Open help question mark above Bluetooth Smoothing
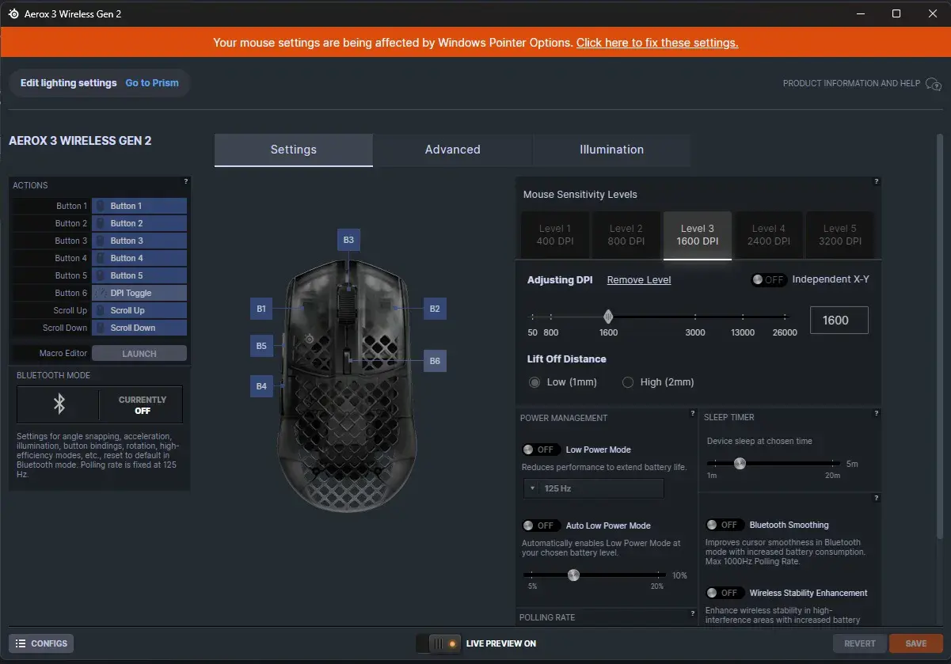 [877, 498]
